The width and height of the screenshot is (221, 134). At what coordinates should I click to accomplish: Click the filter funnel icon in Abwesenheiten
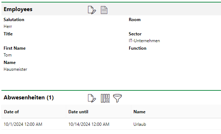(117, 98)
